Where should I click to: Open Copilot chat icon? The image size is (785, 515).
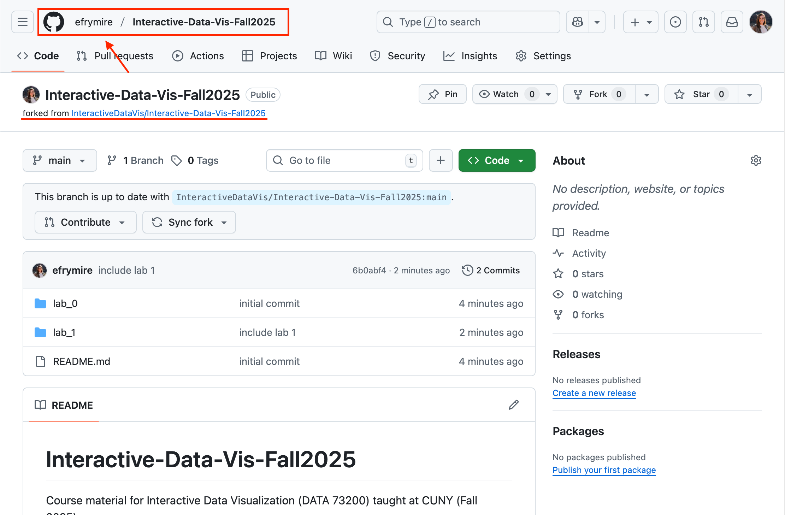click(x=578, y=22)
